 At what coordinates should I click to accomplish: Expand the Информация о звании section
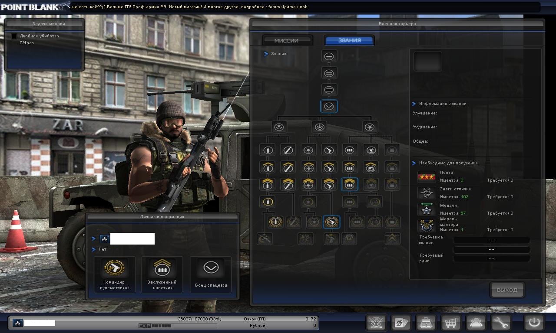coord(414,104)
